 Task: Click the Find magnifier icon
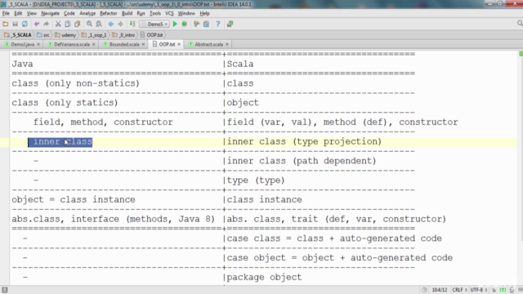point(89,24)
